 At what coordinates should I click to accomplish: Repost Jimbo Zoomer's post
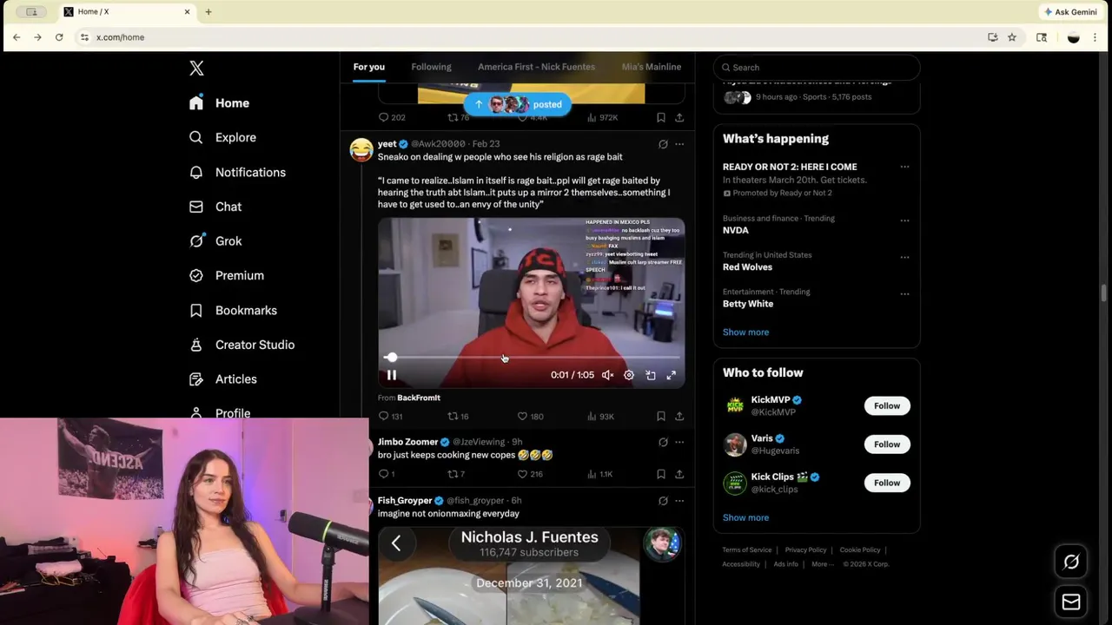pyautogui.click(x=456, y=474)
